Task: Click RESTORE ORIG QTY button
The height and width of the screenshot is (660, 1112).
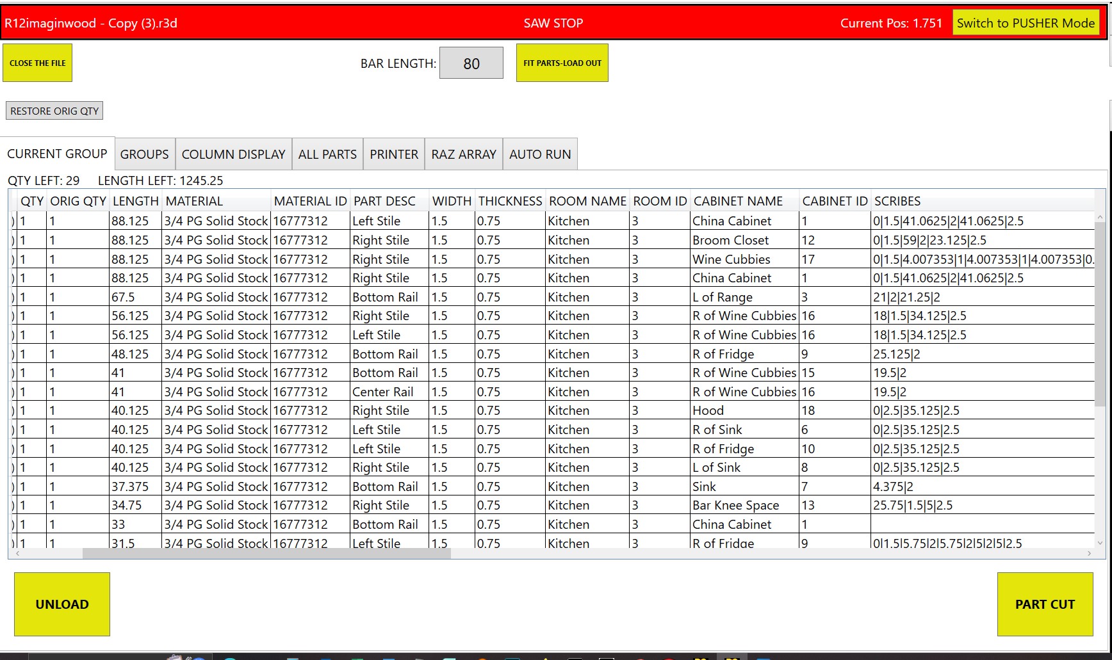Action: pos(54,111)
